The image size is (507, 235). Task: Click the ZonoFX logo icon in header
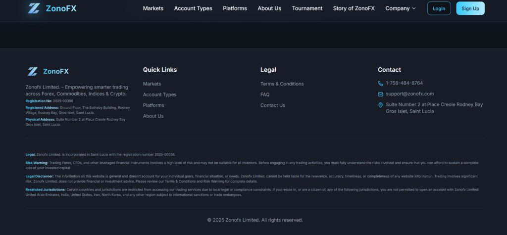point(34,8)
